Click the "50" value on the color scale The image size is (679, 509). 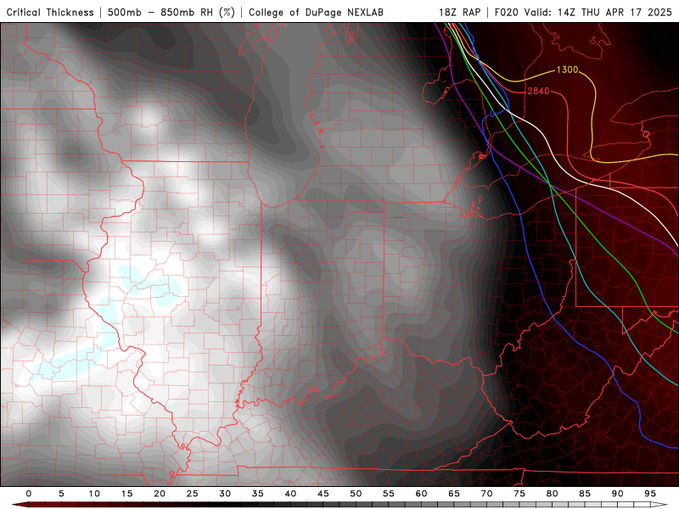356,494
